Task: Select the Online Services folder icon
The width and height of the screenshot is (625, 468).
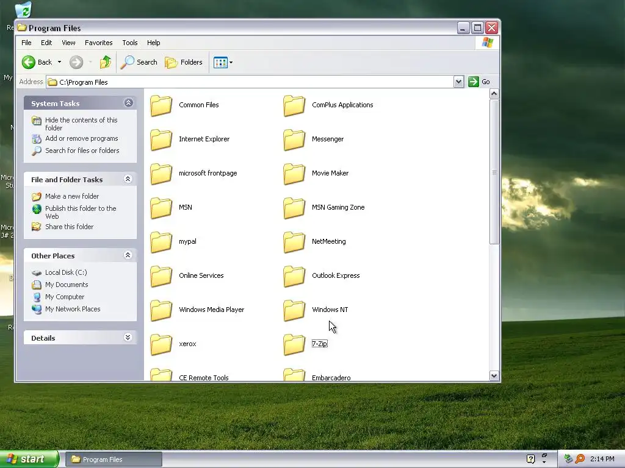Action: tap(161, 277)
